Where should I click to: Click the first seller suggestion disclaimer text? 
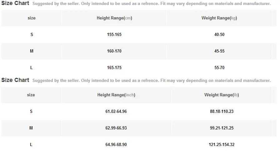click(x=152, y=3)
